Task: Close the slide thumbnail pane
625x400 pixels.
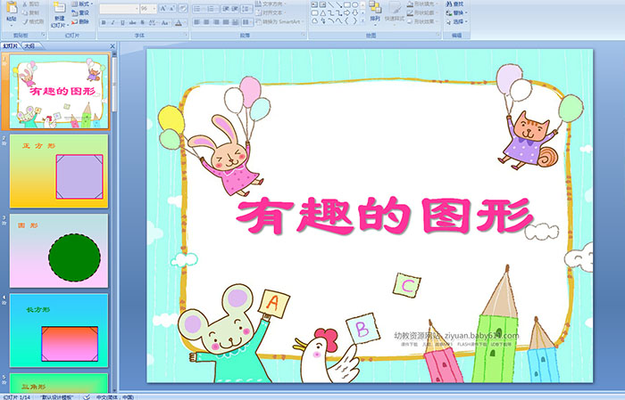Action: coord(112,46)
